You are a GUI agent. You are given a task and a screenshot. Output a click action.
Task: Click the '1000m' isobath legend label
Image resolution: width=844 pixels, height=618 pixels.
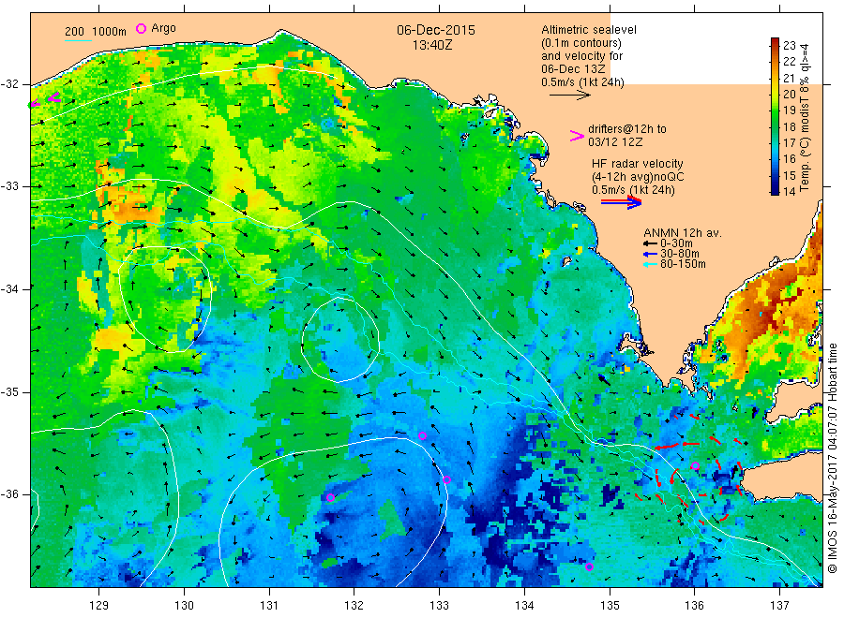pyautogui.click(x=110, y=32)
